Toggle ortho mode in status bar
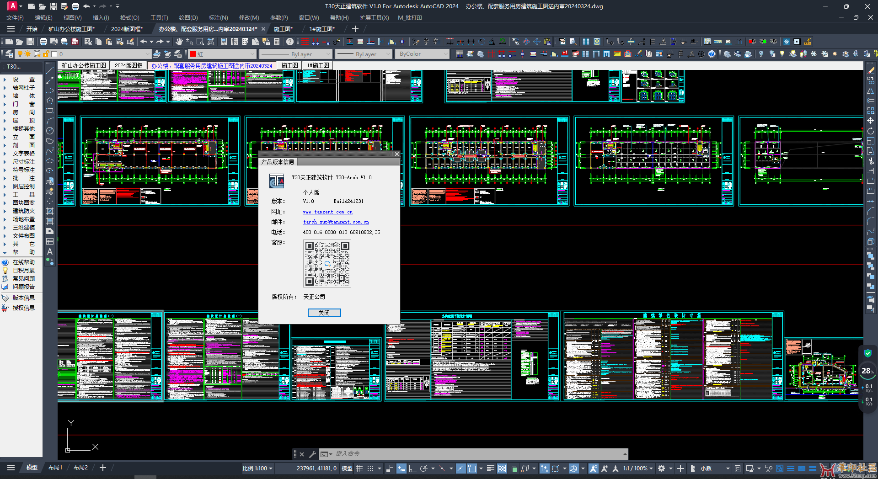Viewport: 878px width, 479px height. pyautogui.click(x=412, y=468)
